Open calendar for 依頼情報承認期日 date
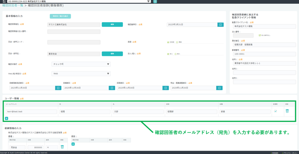299x154 pixels. pyautogui.click(x=58, y=88)
